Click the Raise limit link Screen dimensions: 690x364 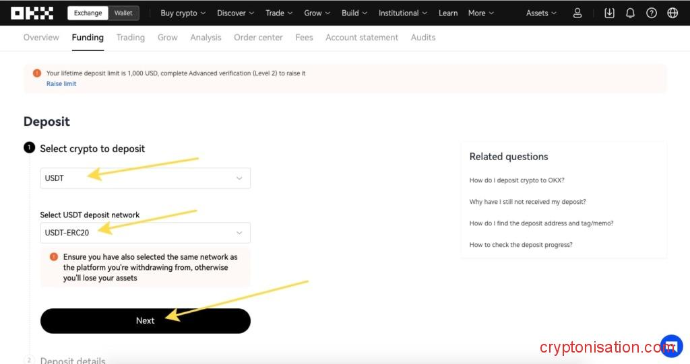click(x=61, y=84)
